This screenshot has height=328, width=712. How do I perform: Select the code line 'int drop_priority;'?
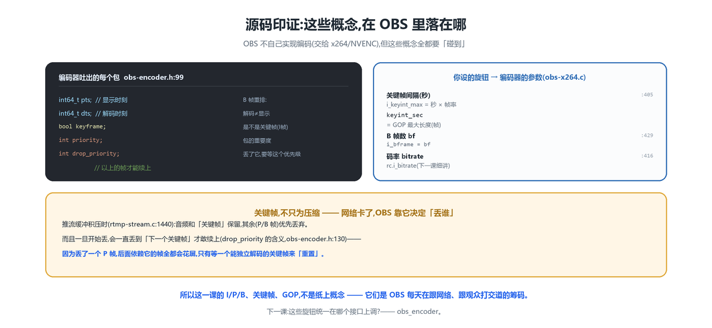click(89, 154)
